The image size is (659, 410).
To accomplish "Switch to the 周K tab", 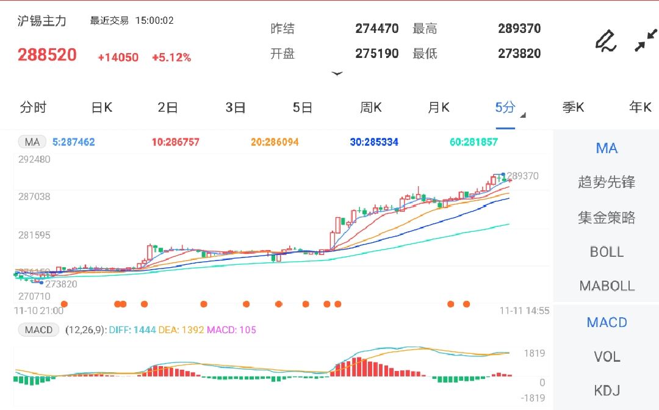I will [370, 108].
